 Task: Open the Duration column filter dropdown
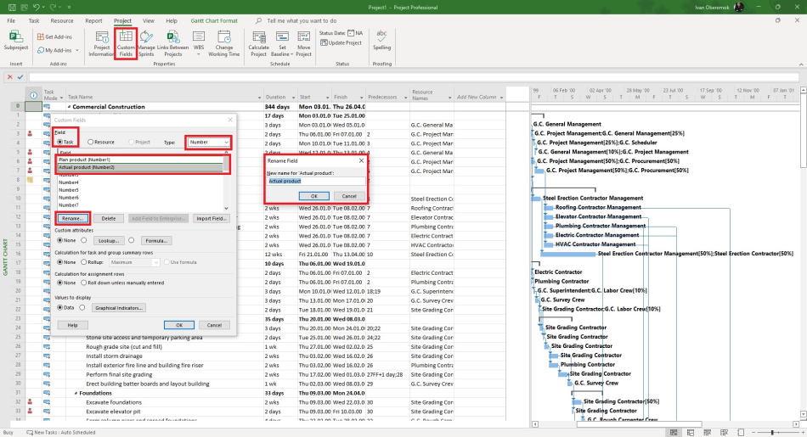tap(293, 98)
